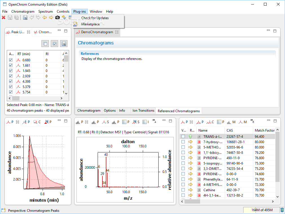The height and width of the screenshot is (214, 285).
Task: Click the mass spectrum plot area
Action: (x=128, y=170)
